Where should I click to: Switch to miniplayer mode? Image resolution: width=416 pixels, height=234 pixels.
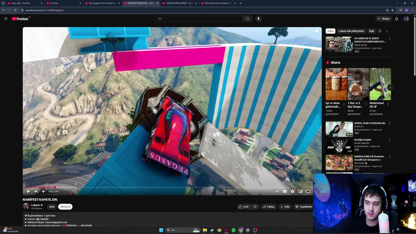[300, 191]
